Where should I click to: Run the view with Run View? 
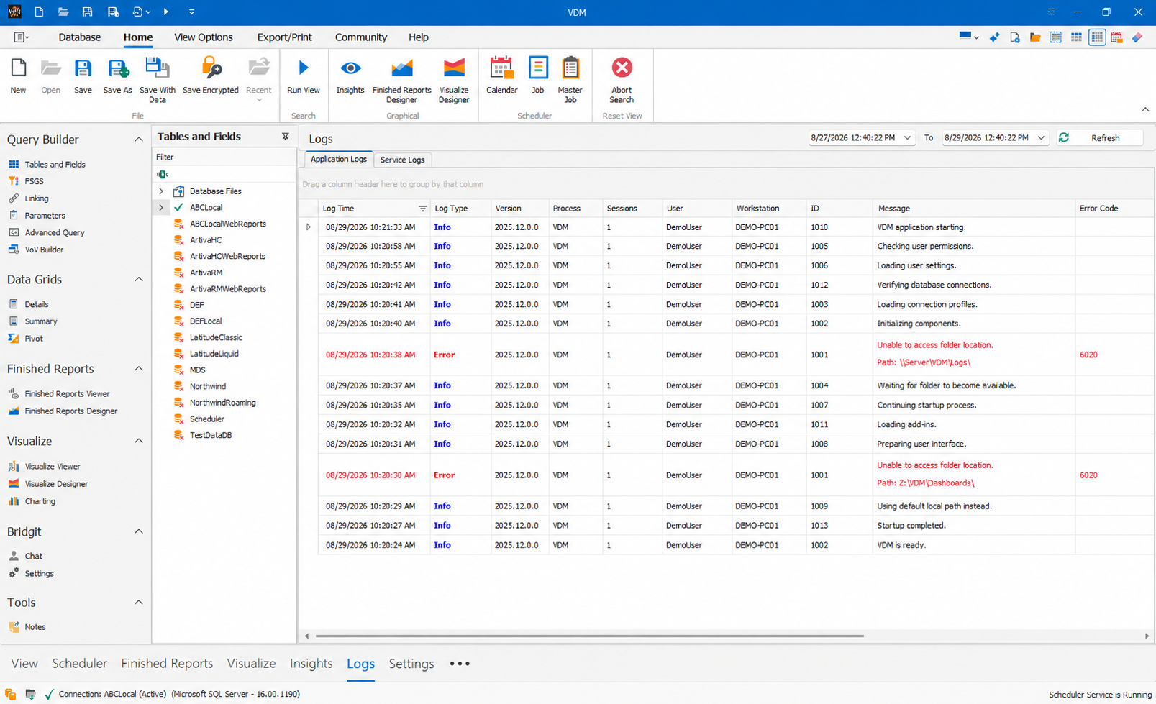304,76
